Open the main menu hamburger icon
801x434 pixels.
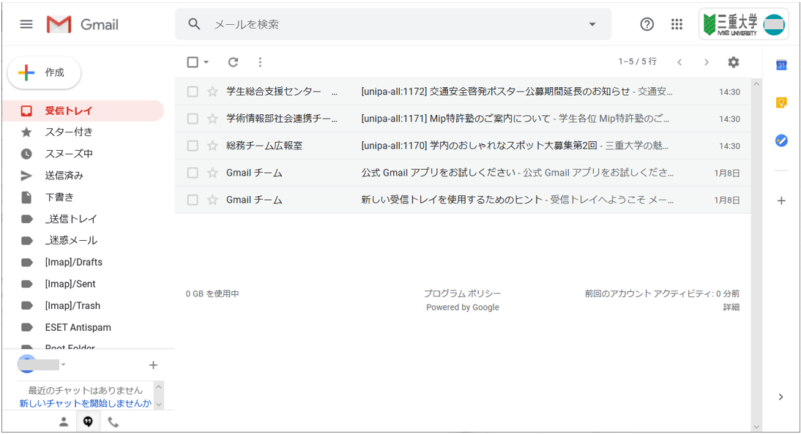click(x=26, y=24)
